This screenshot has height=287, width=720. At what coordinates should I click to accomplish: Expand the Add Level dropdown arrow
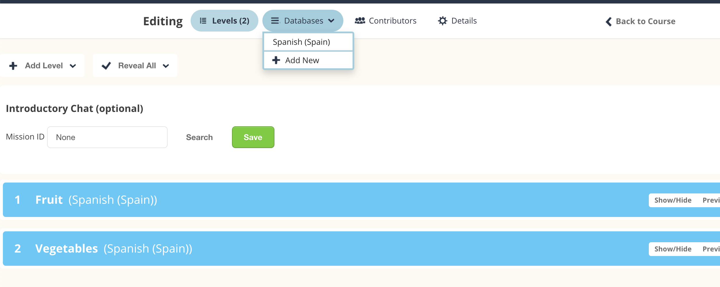point(73,66)
